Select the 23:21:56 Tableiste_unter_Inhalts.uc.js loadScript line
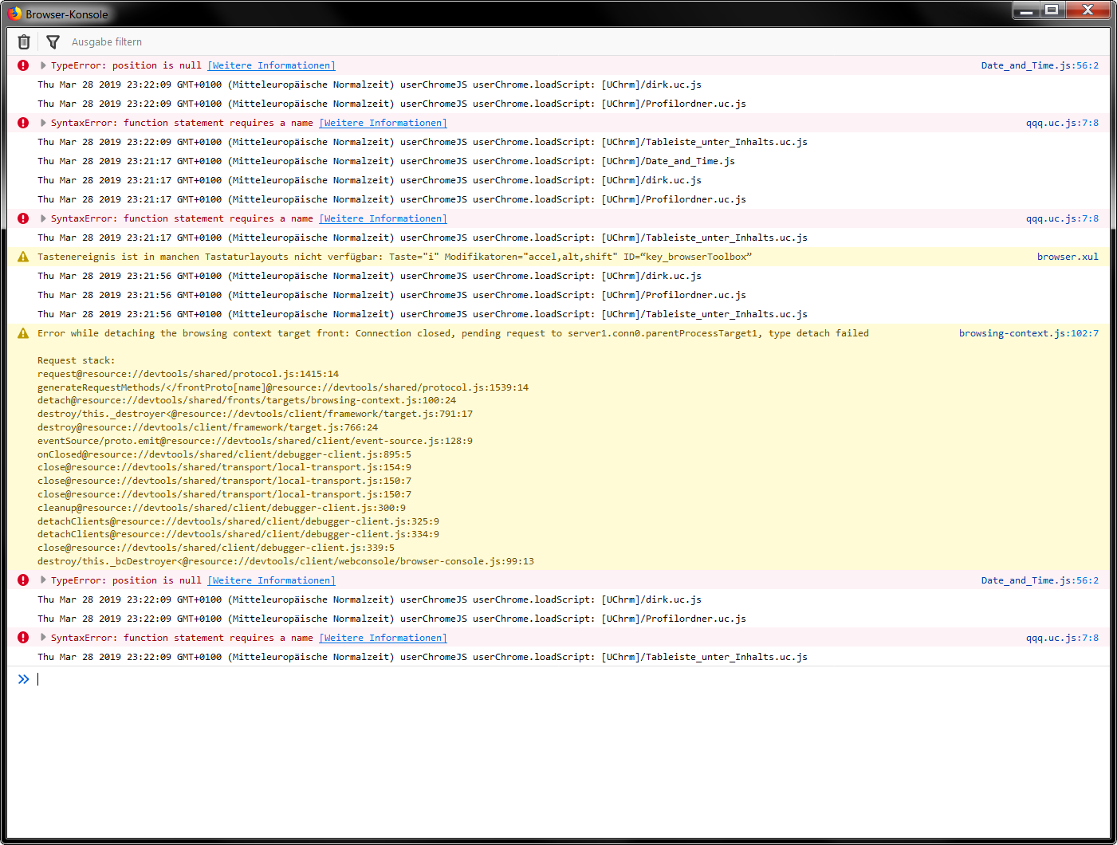The height and width of the screenshot is (845, 1117). 423,314
